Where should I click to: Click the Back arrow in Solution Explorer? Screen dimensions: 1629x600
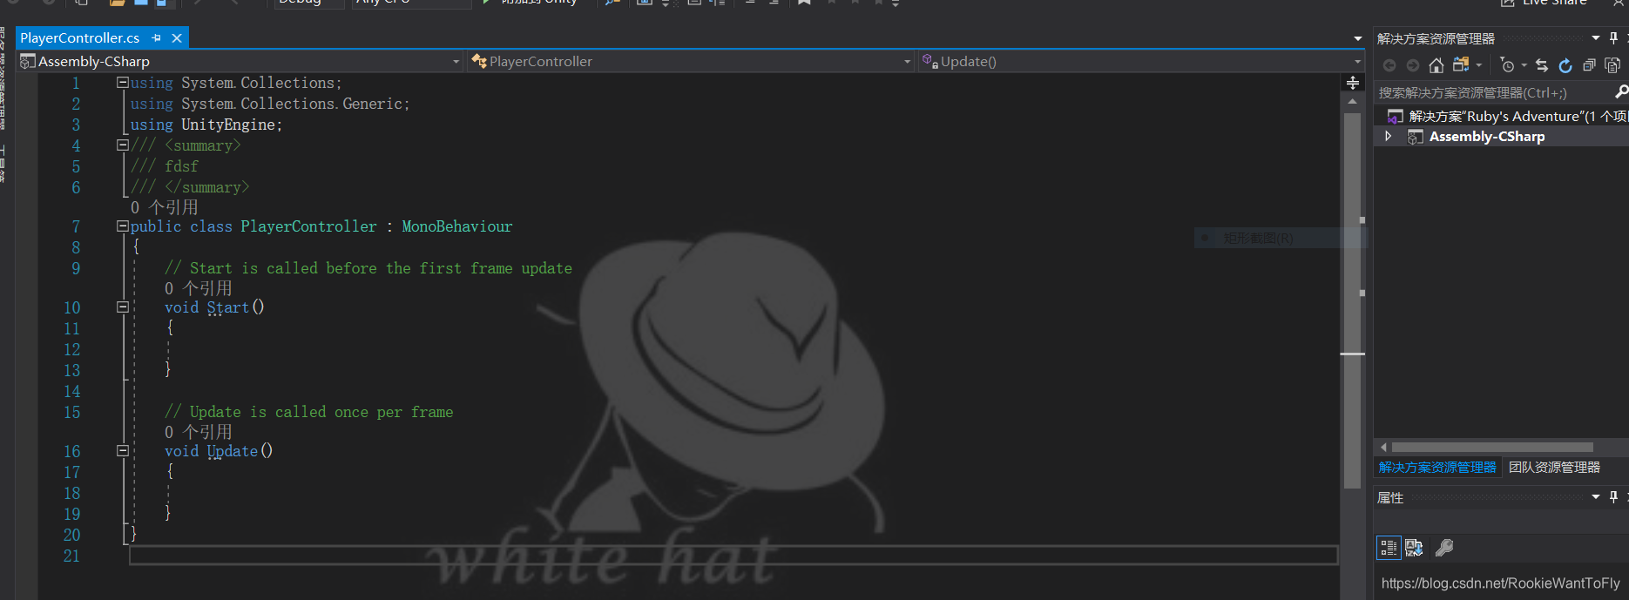(x=1389, y=65)
